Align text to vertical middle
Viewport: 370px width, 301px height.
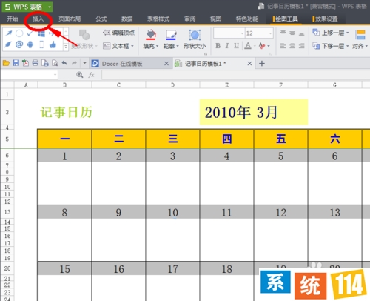click(x=292, y=33)
